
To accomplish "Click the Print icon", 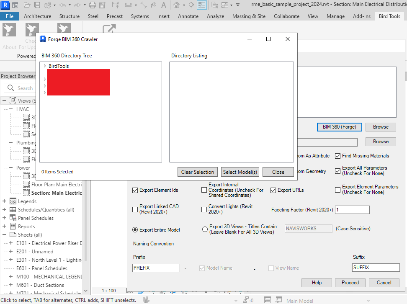I will [92, 5].
